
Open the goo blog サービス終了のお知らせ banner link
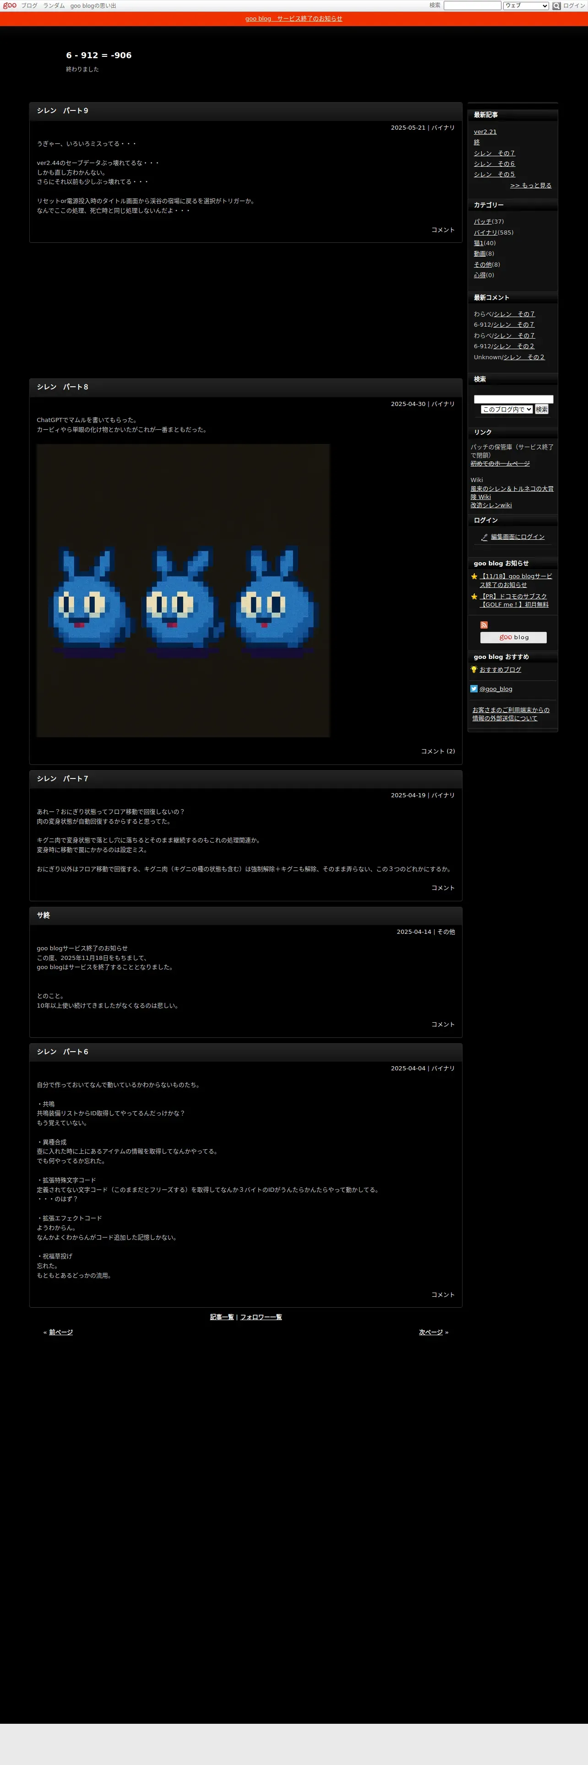[294, 18]
